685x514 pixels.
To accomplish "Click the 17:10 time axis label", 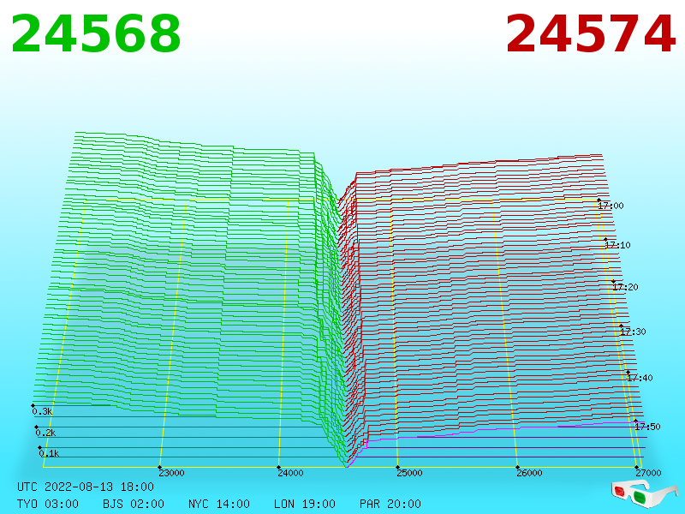I will tap(617, 245).
